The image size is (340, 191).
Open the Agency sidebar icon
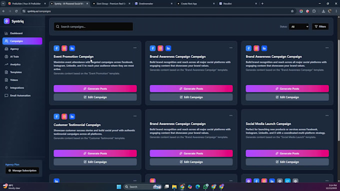[6, 49]
